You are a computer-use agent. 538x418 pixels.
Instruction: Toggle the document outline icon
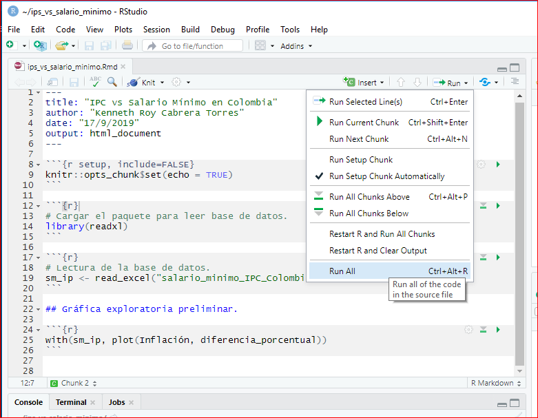tap(515, 82)
